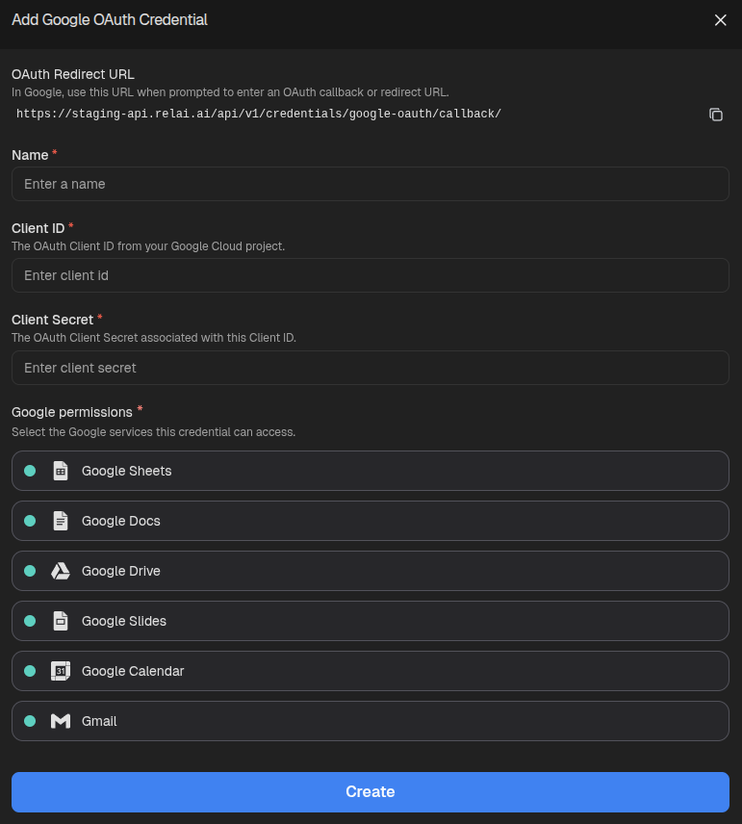Click the dialog title Add Google OAuth Credential
The height and width of the screenshot is (824, 742).
pyautogui.click(x=109, y=19)
